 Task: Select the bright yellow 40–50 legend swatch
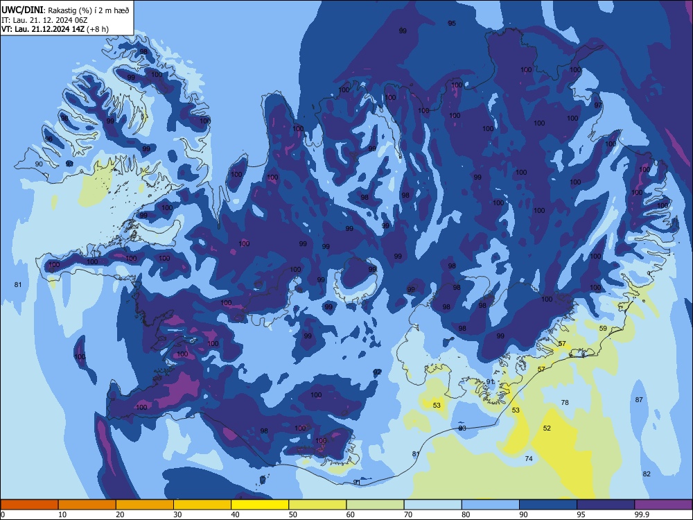(x=260, y=505)
